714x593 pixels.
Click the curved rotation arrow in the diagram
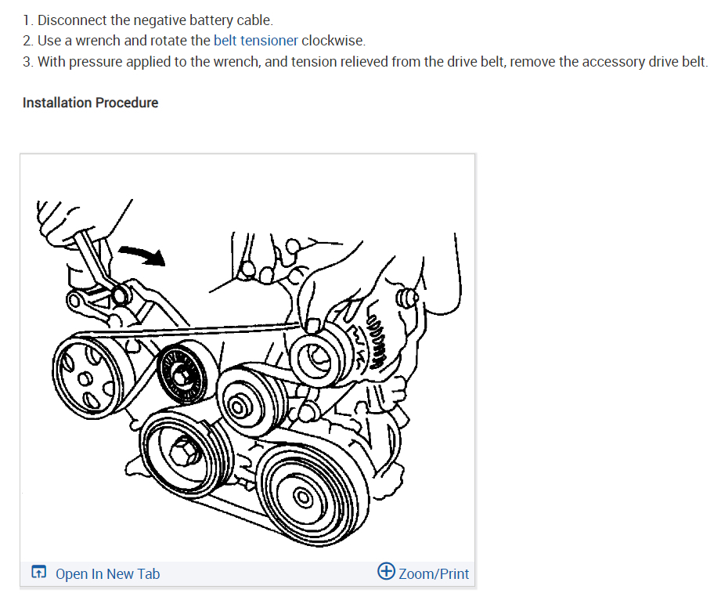pyautogui.click(x=142, y=255)
